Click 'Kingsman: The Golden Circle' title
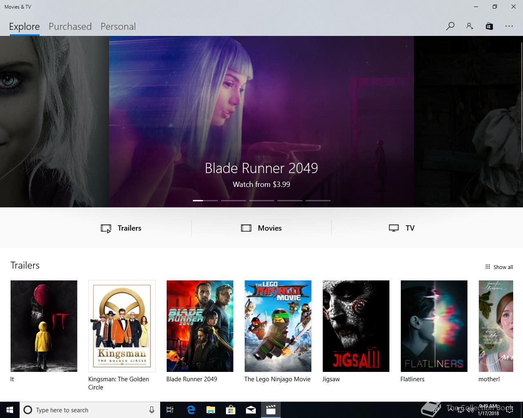 pos(118,383)
